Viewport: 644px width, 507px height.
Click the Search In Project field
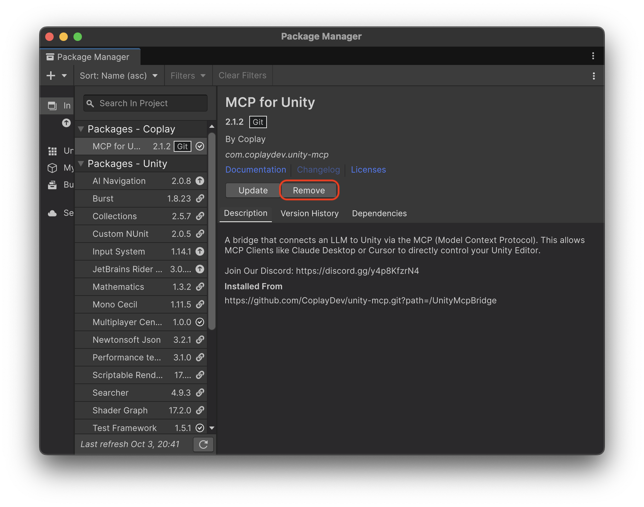pos(145,103)
